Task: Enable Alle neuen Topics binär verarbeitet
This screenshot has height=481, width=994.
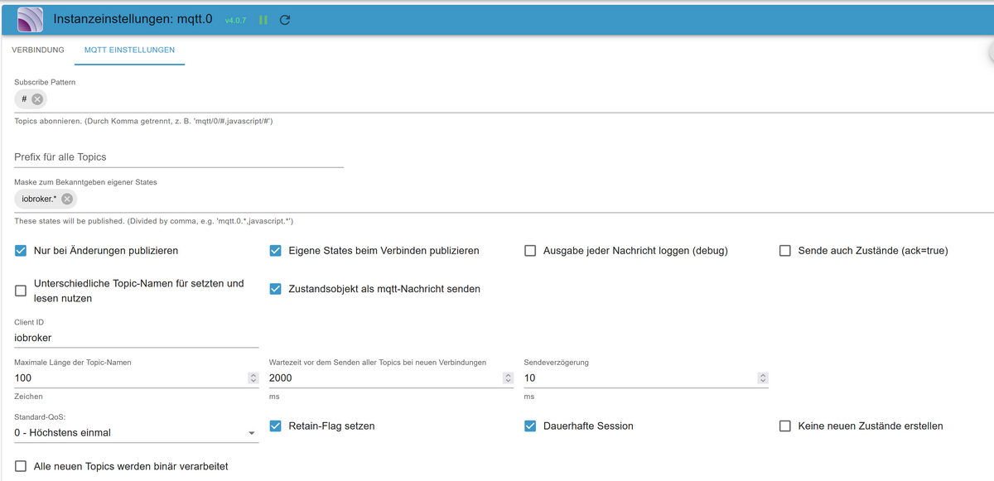Action: [21, 467]
